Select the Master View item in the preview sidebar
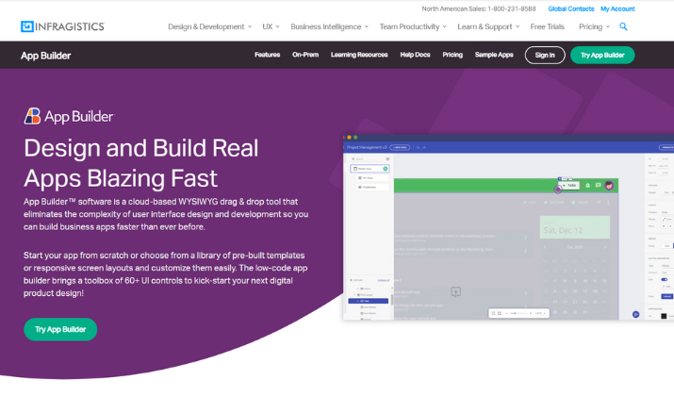The height and width of the screenshot is (396, 674). click(x=370, y=169)
